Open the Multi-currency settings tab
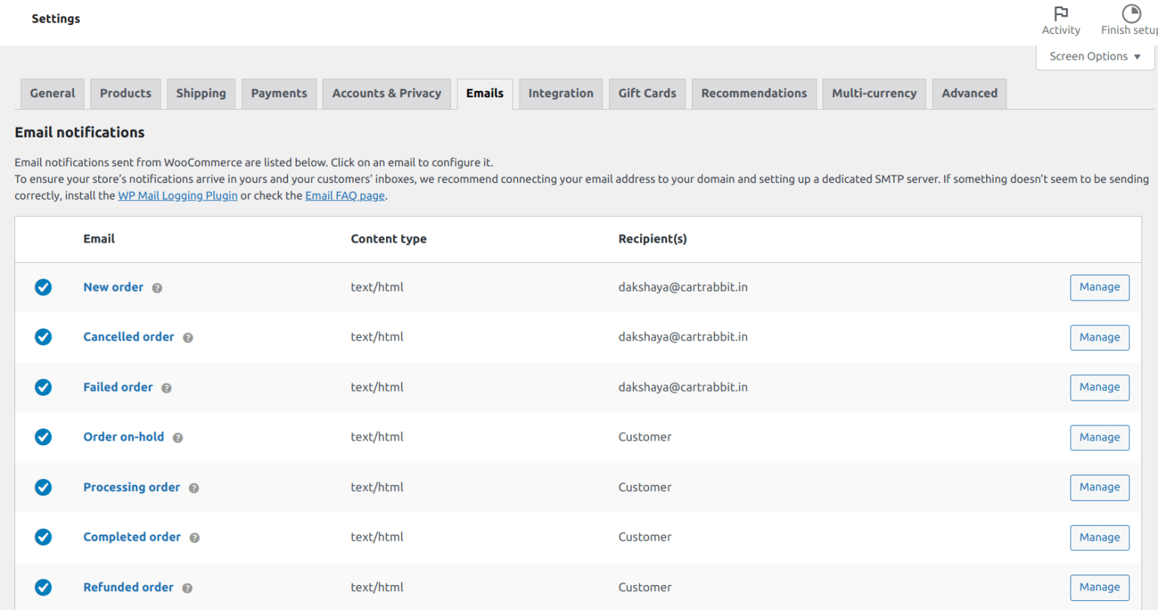 (874, 93)
